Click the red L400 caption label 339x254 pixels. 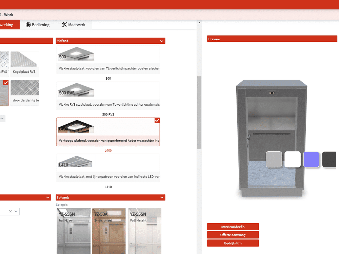click(x=108, y=151)
